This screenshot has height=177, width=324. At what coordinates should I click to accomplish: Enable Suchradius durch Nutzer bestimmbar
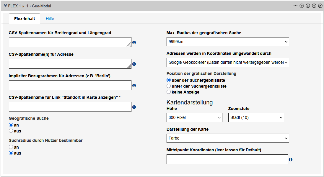point(11,147)
